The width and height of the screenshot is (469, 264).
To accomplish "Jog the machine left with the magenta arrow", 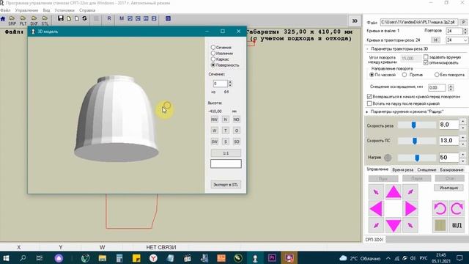I will click(376, 208).
